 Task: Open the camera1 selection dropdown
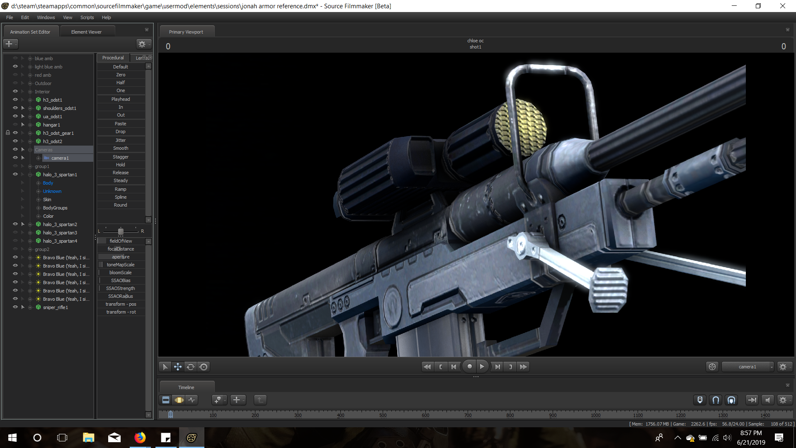(748, 367)
